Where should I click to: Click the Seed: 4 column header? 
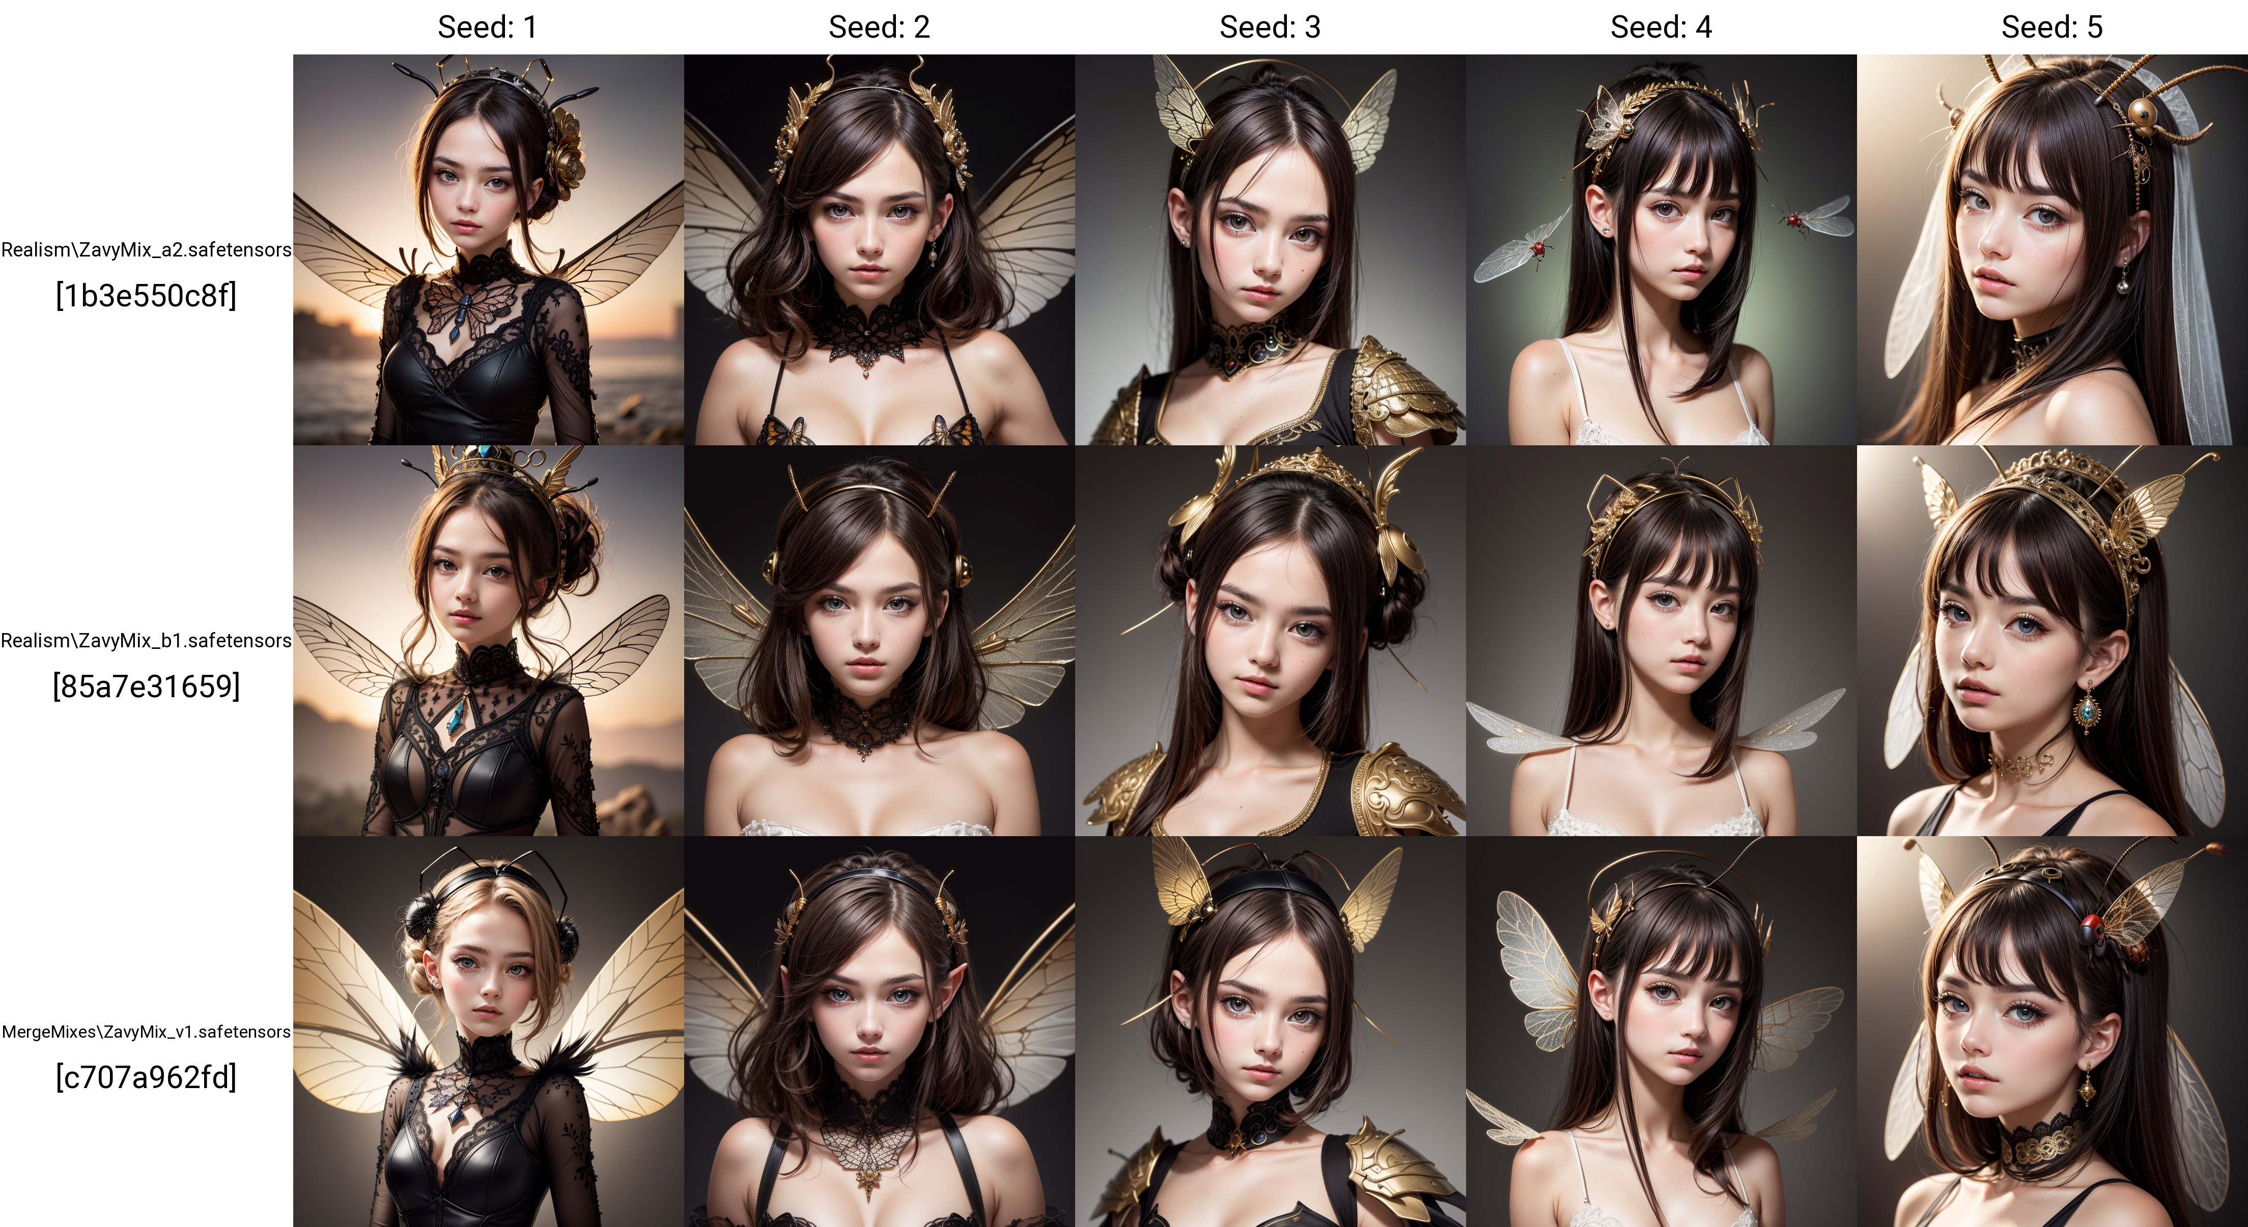pyautogui.click(x=1661, y=27)
